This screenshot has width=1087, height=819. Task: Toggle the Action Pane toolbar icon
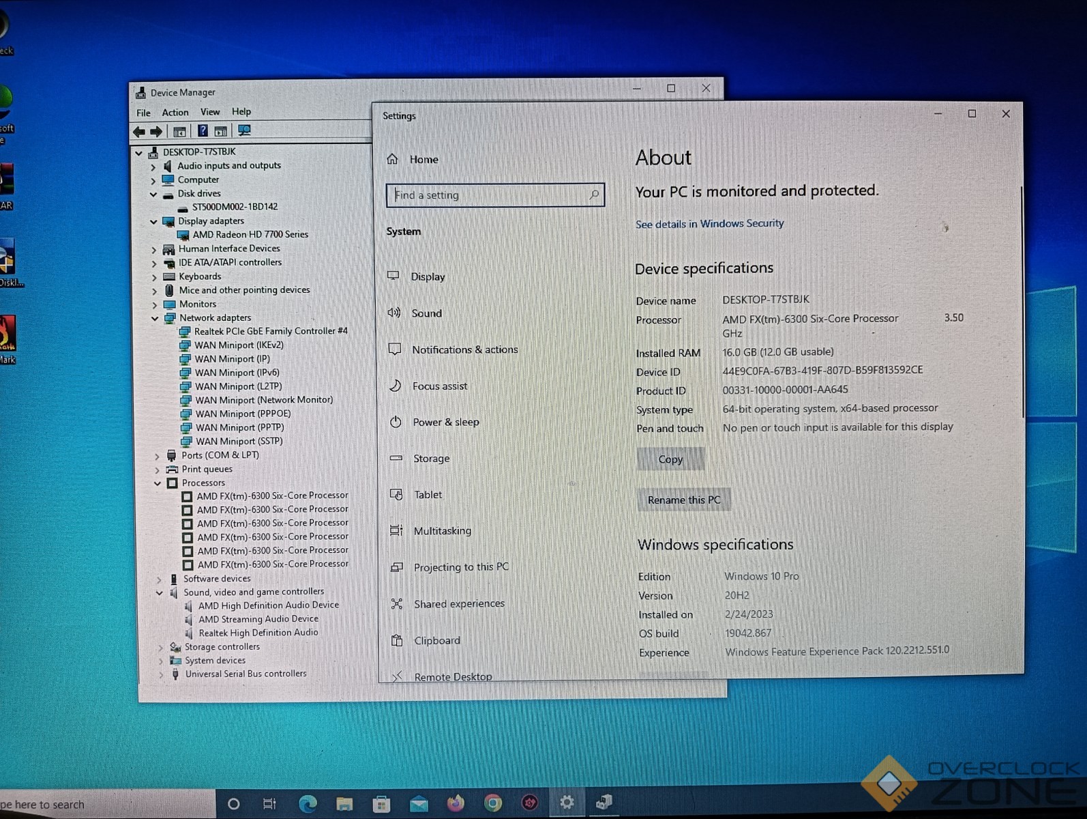pyautogui.click(x=220, y=130)
